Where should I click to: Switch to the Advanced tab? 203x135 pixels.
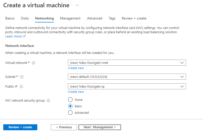tap(95, 18)
